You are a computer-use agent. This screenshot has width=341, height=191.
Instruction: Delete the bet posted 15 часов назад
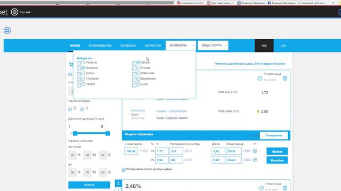[x=285, y=79]
